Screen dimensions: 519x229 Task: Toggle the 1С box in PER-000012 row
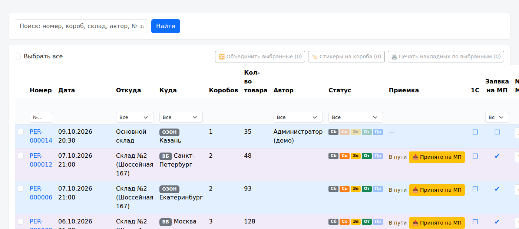point(475,156)
